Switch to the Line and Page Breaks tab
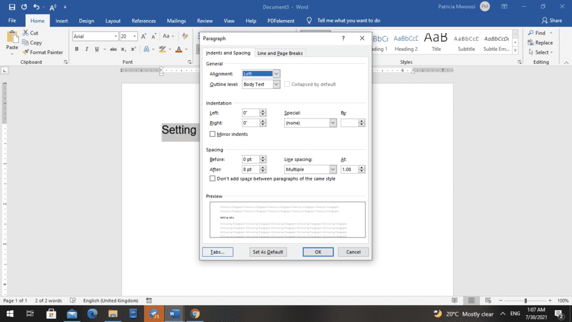Screen dimensions: 572x322 [x=280, y=53]
